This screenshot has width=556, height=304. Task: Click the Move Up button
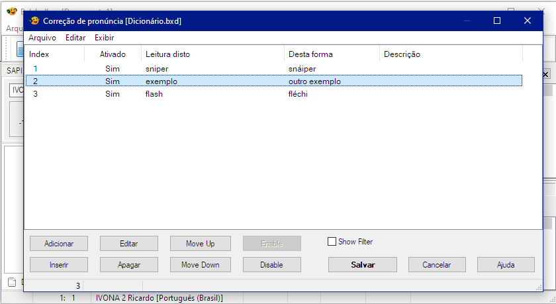point(200,244)
